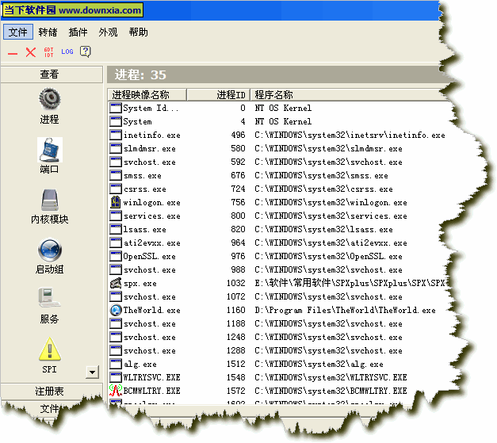The image size is (497, 443).
Task: Click the OpenSSL.exe window icon
Action: (116, 256)
